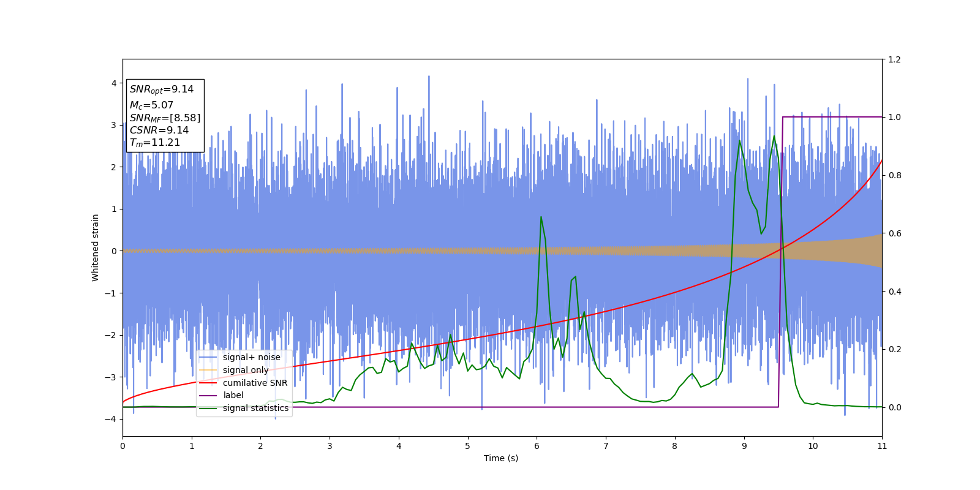Click the 'Whitened strain' y-axis label
Image resolution: width=980 pixels, height=490 pixels.
96,247
